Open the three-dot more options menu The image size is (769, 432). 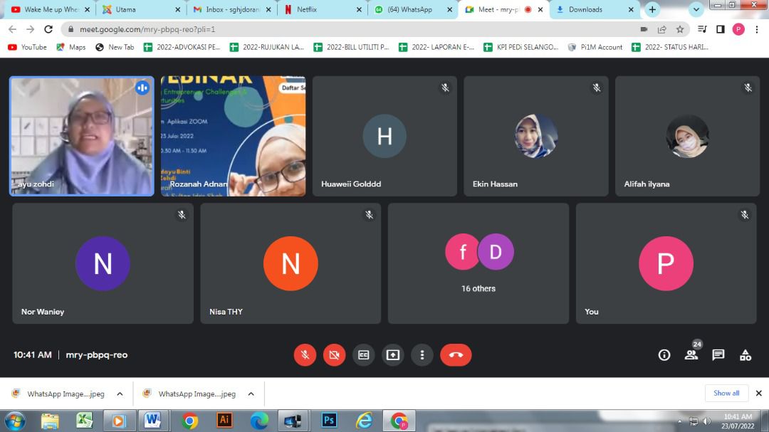[422, 354]
